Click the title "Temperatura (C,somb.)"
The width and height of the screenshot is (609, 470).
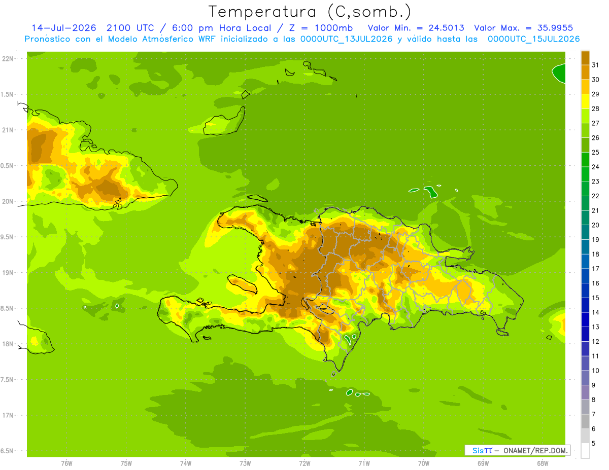pyautogui.click(x=310, y=12)
